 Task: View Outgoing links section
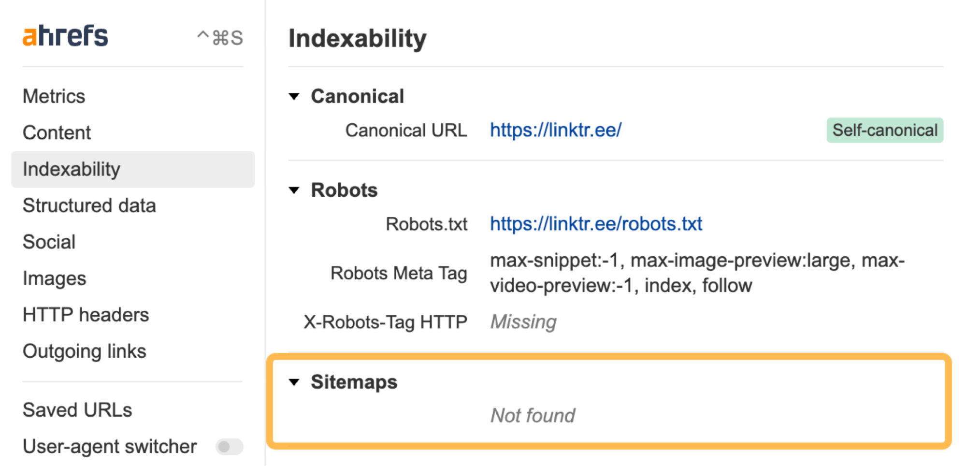(x=84, y=351)
